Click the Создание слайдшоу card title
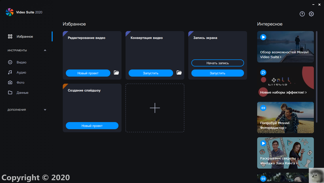The height and width of the screenshot is (183, 324). point(84,90)
